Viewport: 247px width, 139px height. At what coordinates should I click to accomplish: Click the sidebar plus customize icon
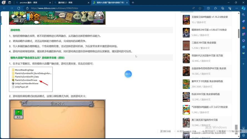(244, 64)
